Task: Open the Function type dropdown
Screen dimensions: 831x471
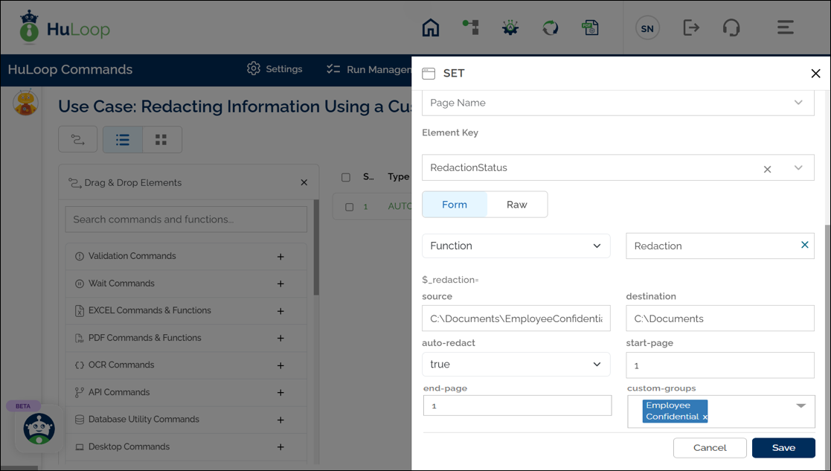Action: click(x=516, y=246)
